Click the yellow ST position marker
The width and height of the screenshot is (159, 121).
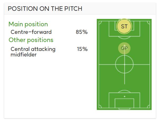124,26
